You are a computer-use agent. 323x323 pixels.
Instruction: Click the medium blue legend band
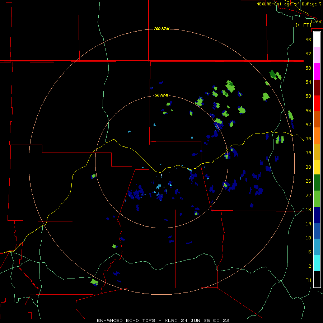tap(317, 231)
